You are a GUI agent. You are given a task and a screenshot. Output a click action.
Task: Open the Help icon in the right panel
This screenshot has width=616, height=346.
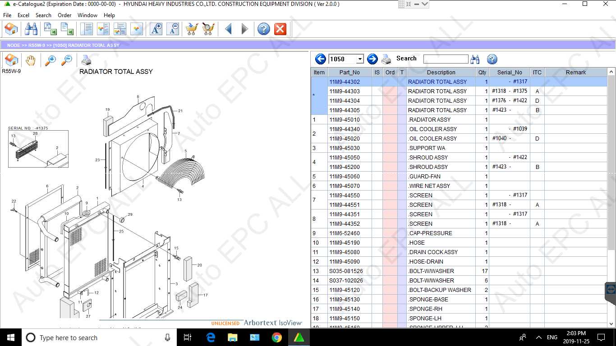tap(492, 59)
